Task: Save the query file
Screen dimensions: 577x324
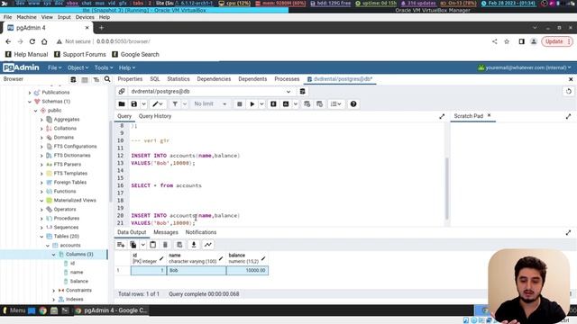Action: tap(134, 104)
